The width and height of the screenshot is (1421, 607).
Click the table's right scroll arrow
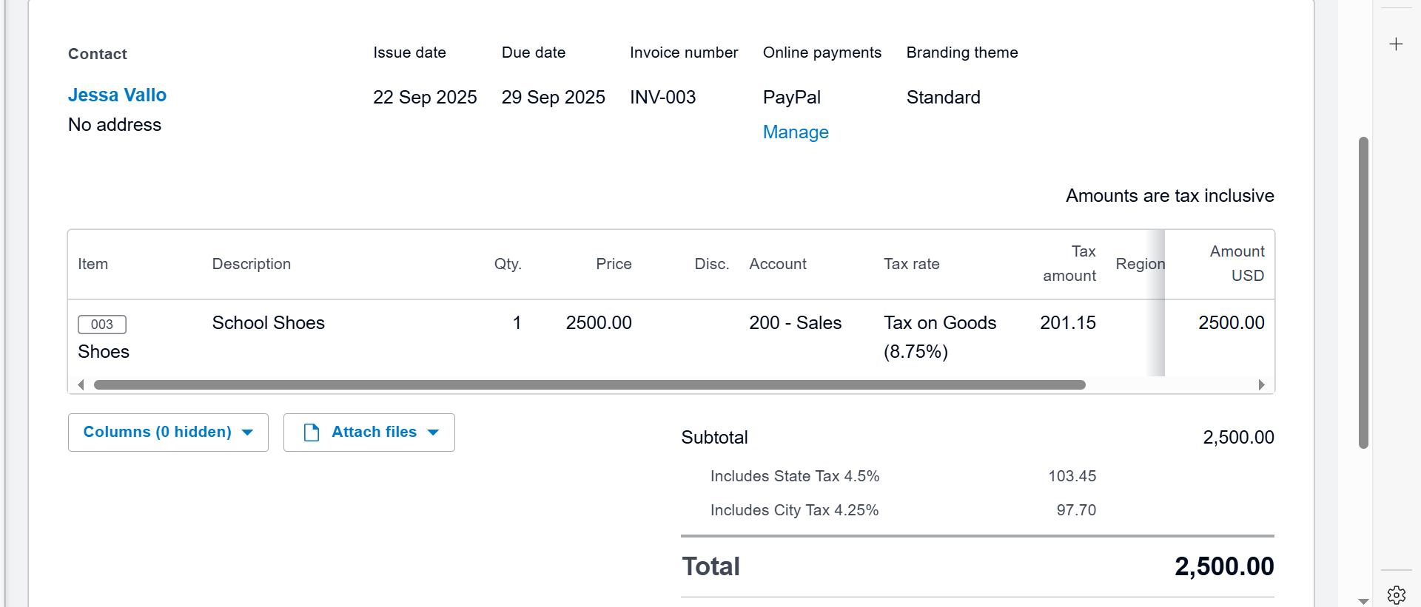(x=1261, y=384)
